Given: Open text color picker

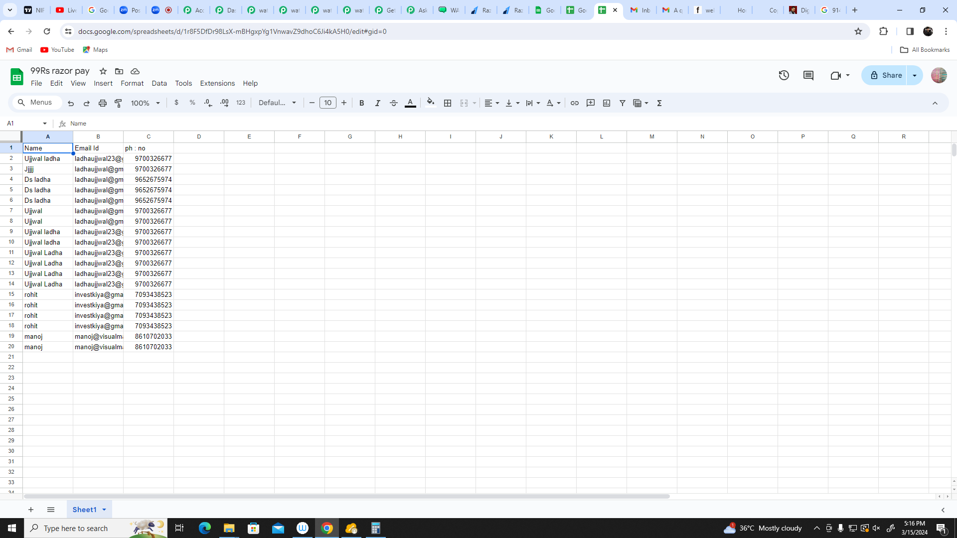Looking at the screenshot, I should 410,103.
